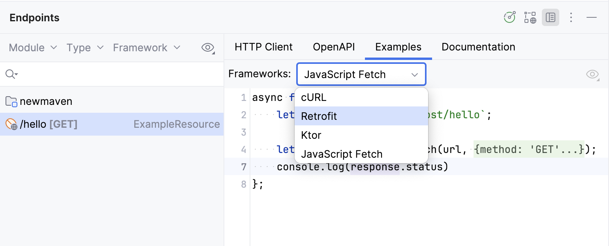Open the OpenAPI tab

(334, 47)
